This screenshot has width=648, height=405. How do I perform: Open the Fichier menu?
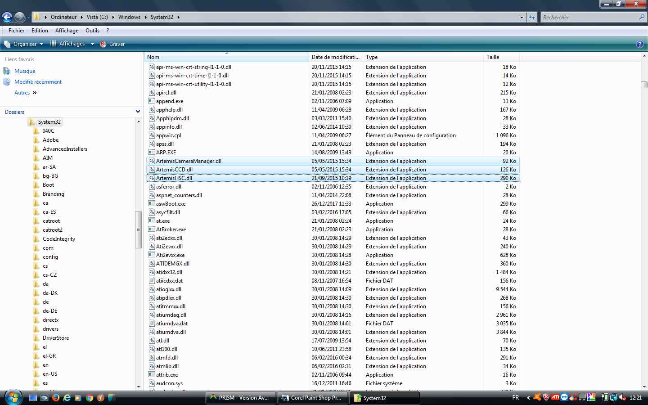point(16,31)
